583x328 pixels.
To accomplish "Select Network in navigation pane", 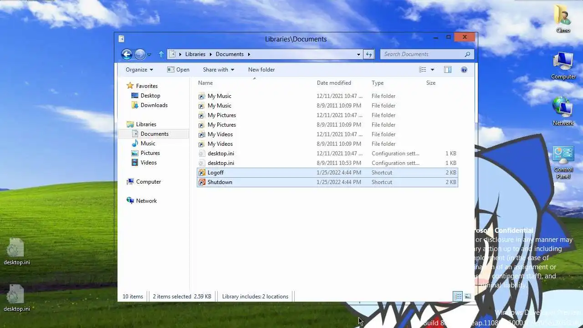I will [142, 201].
